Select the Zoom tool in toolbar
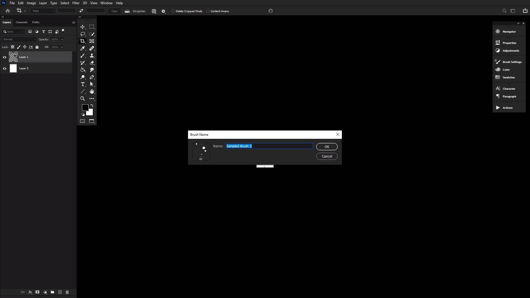This screenshot has width=530, height=298. click(82, 99)
